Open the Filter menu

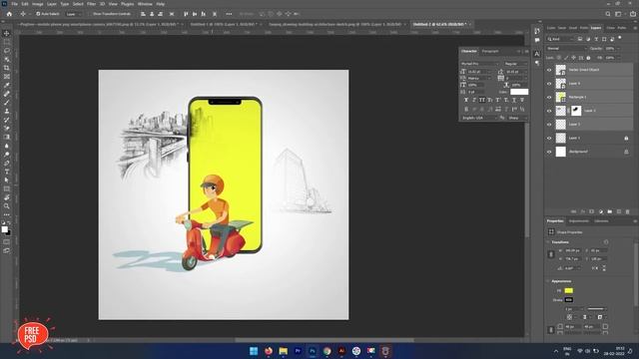(x=91, y=4)
